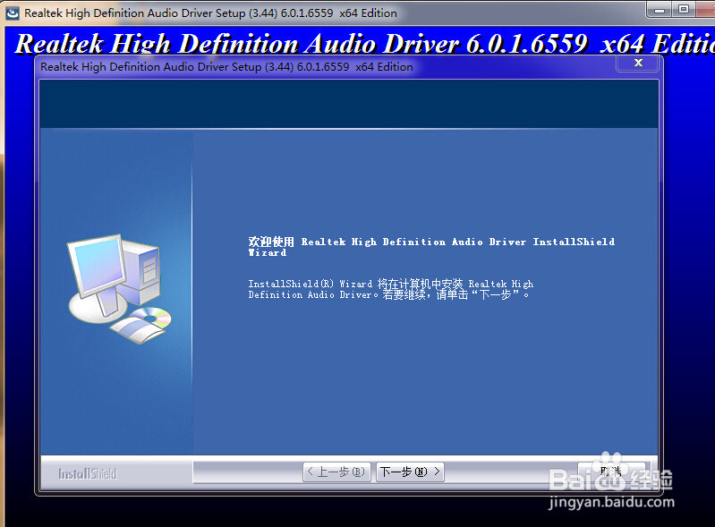Click the 取消 cancel button
715x527 pixels.
click(611, 472)
